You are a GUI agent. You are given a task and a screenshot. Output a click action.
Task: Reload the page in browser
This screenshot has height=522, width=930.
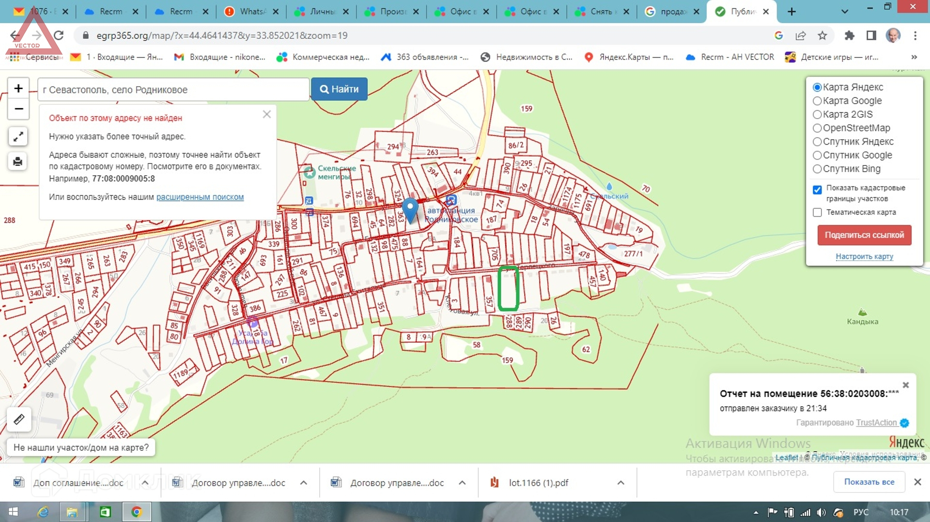[59, 35]
